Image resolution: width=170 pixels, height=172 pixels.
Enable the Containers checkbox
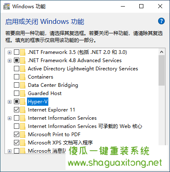[x=16, y=77]
